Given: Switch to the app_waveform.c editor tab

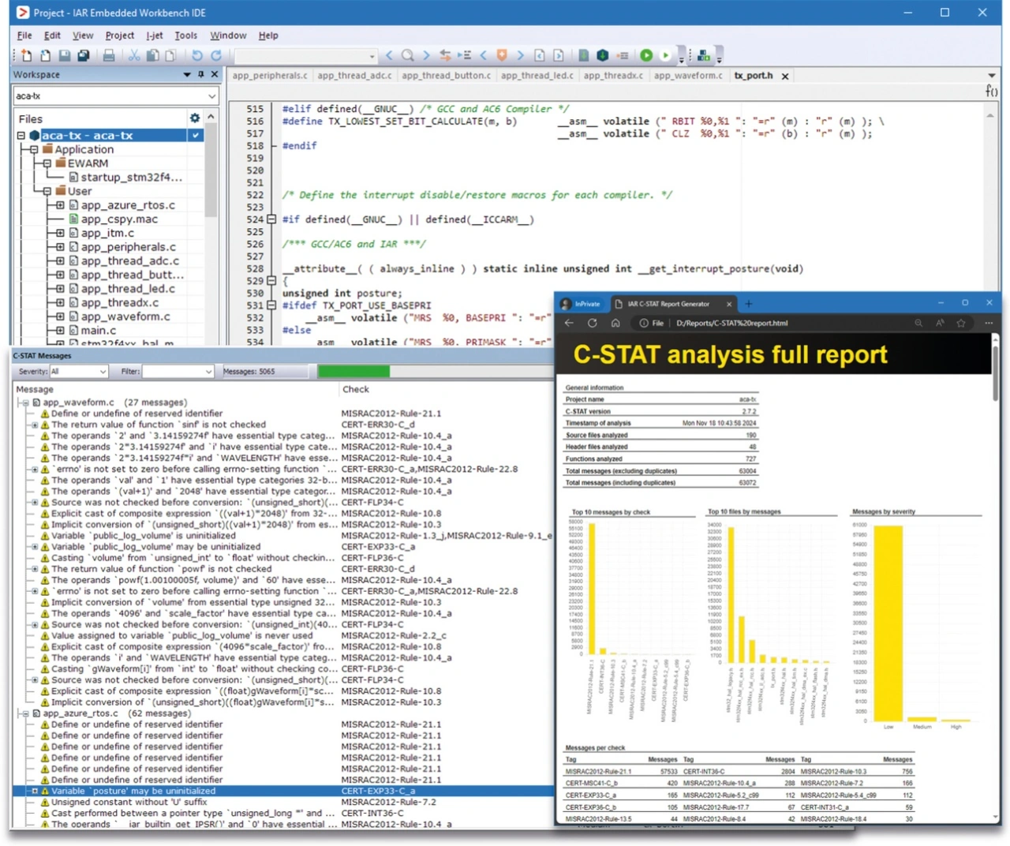Looking at the screenshot, I should coord(687,76).
